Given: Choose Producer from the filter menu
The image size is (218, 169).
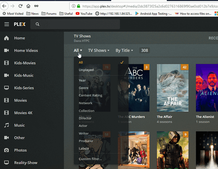Looking at the screenshot, I should click(x=101, y=141).
